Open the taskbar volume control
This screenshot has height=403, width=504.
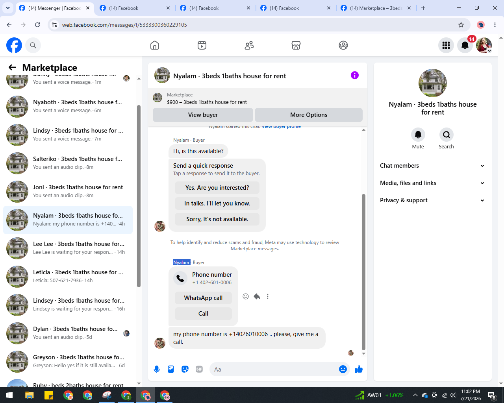453,395
